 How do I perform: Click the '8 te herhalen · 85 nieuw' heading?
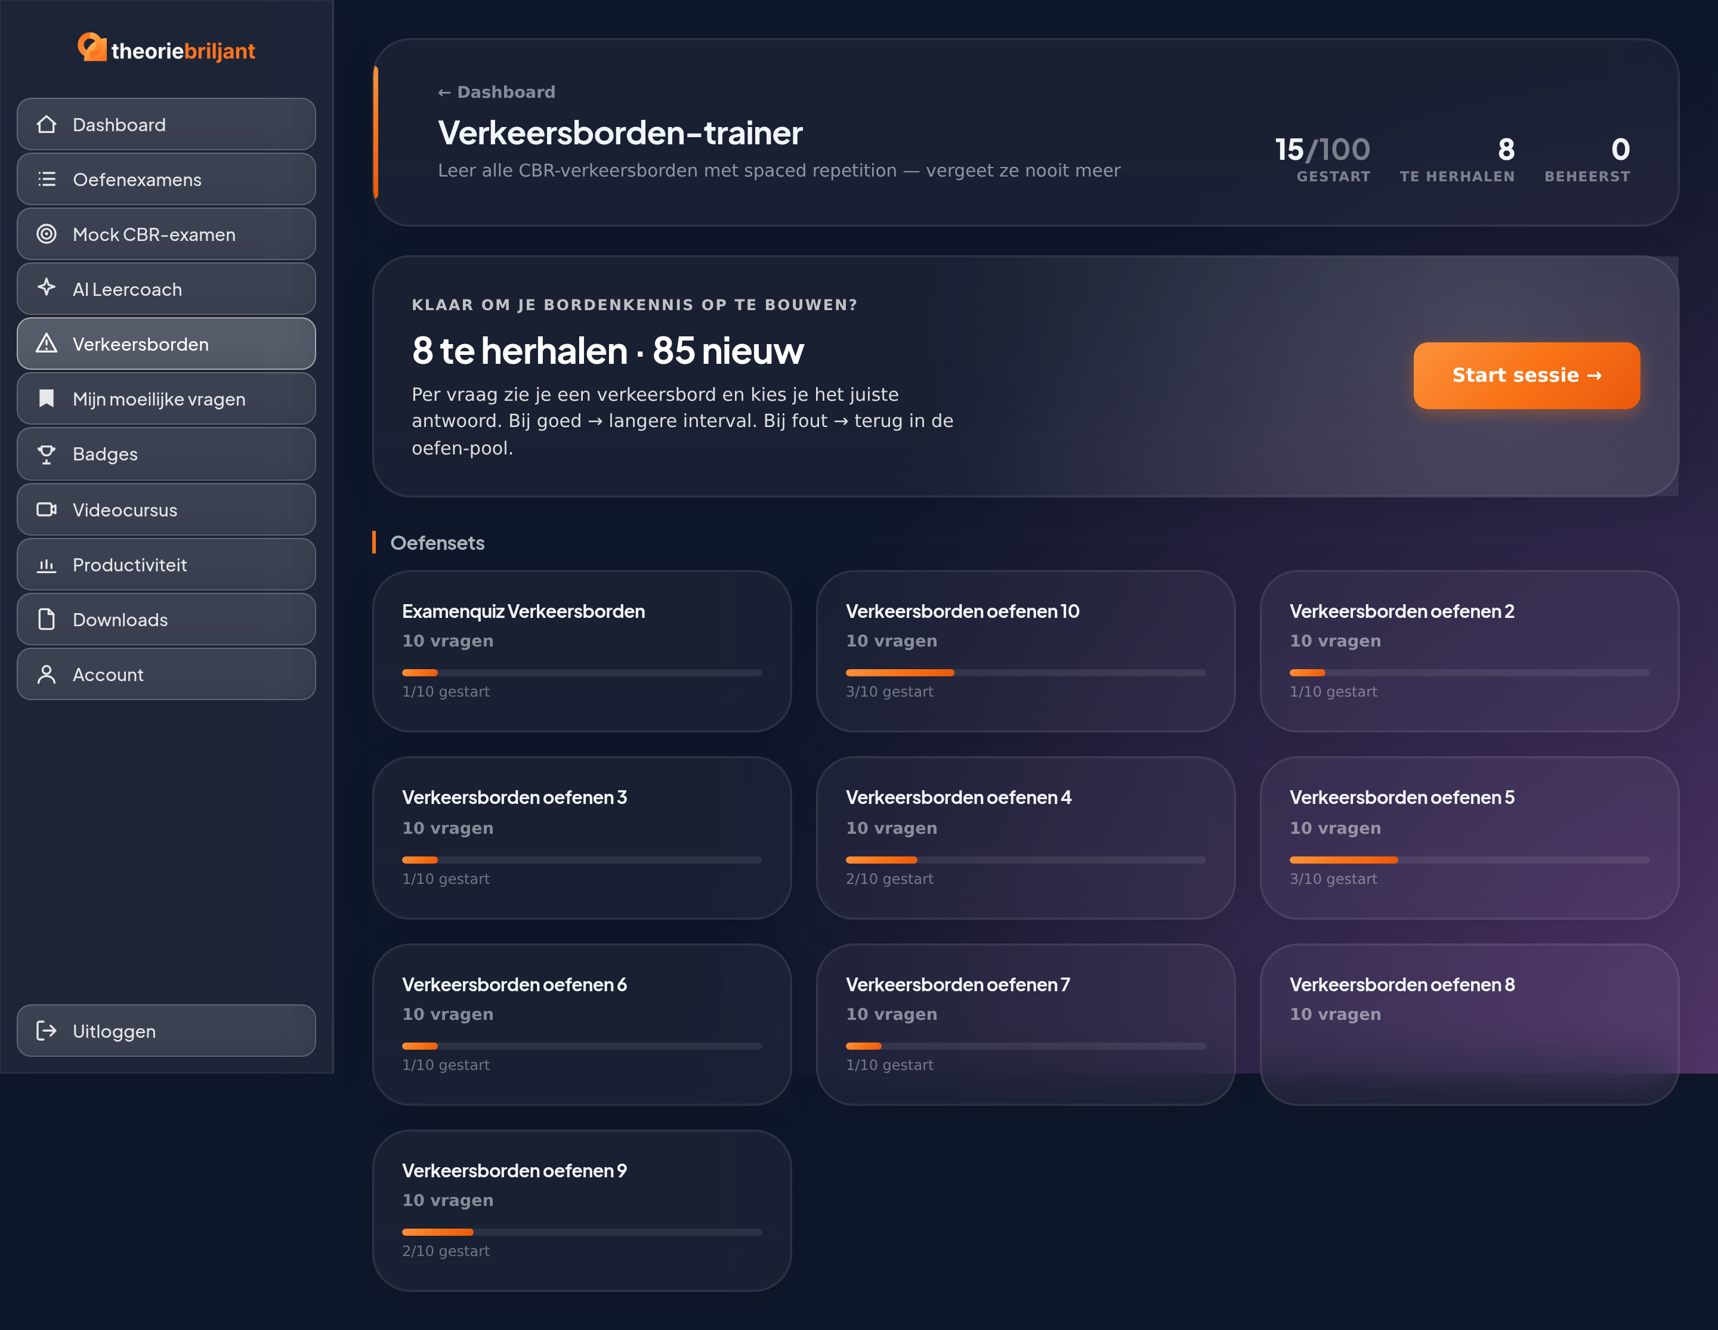607,350
